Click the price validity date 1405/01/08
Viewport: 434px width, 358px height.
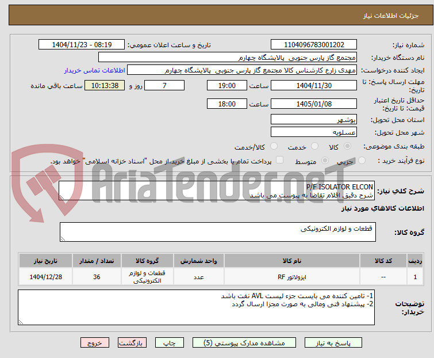point(314,104)
